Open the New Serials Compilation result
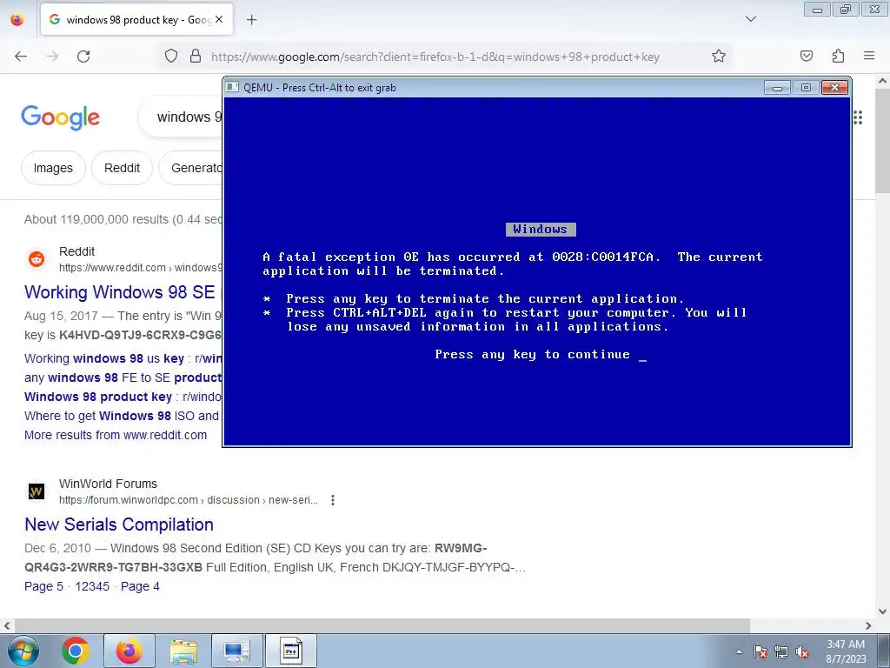 (x=119, y=524)
